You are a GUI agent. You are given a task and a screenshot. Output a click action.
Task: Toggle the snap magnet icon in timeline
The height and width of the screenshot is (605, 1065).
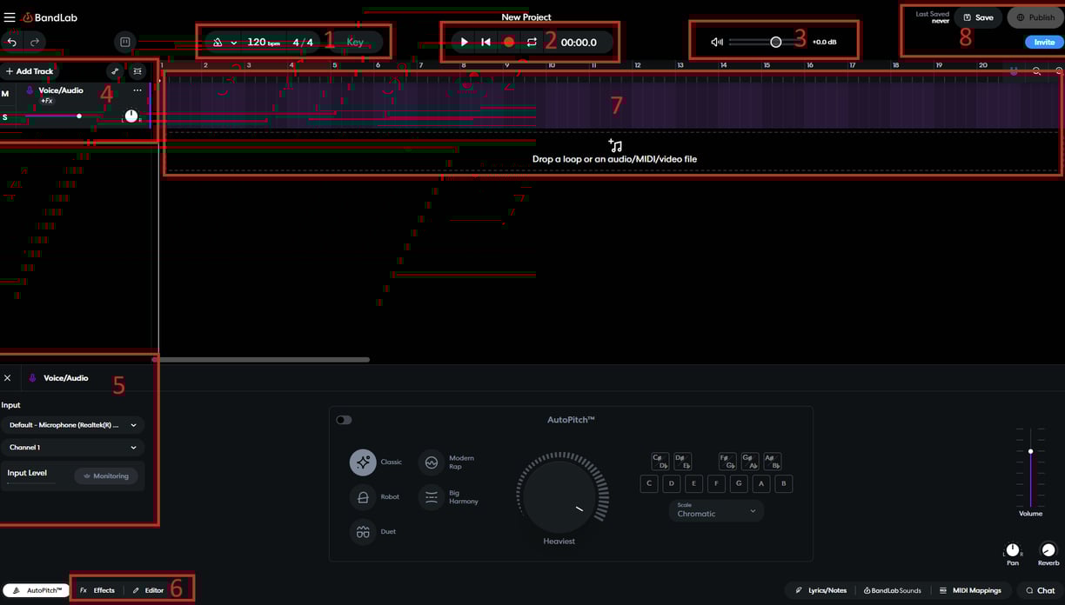(x=1014, y=71)
